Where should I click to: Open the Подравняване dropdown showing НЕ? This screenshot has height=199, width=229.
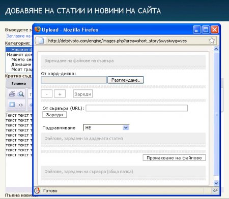pyautogui.click(x=106, y=127)
